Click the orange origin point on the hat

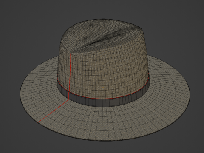103,88
